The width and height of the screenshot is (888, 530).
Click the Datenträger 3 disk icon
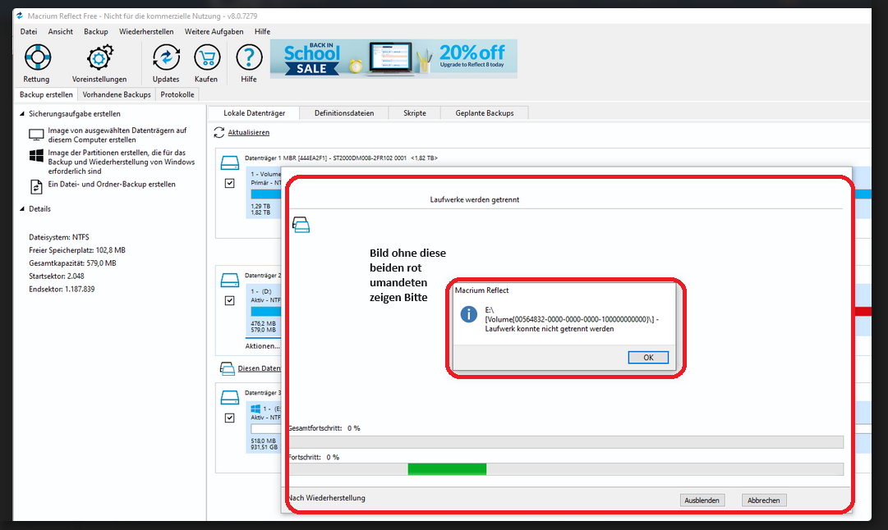pyautogui.click(x=230, y=397)
